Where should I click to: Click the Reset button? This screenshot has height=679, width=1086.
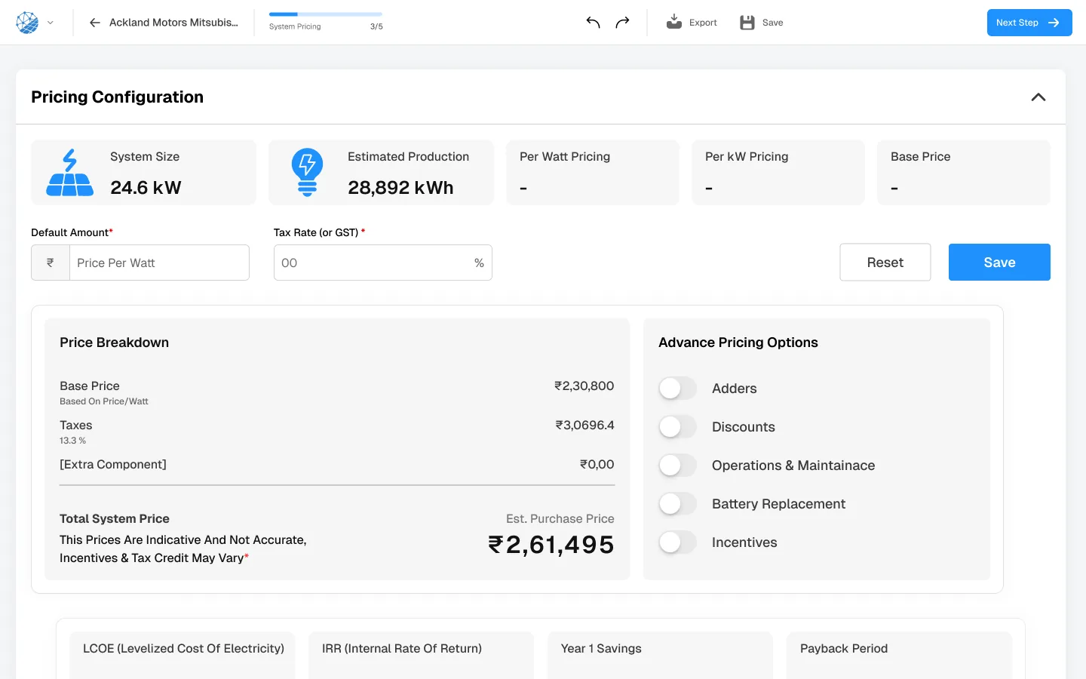(x=885, y=263)
